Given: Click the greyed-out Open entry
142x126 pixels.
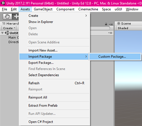Looking at the screenshot, I should coord(55,28).
